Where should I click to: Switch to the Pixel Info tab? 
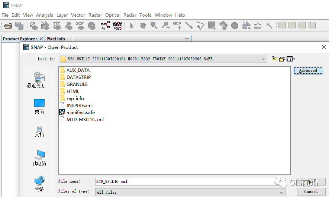[x=56, y=39]
